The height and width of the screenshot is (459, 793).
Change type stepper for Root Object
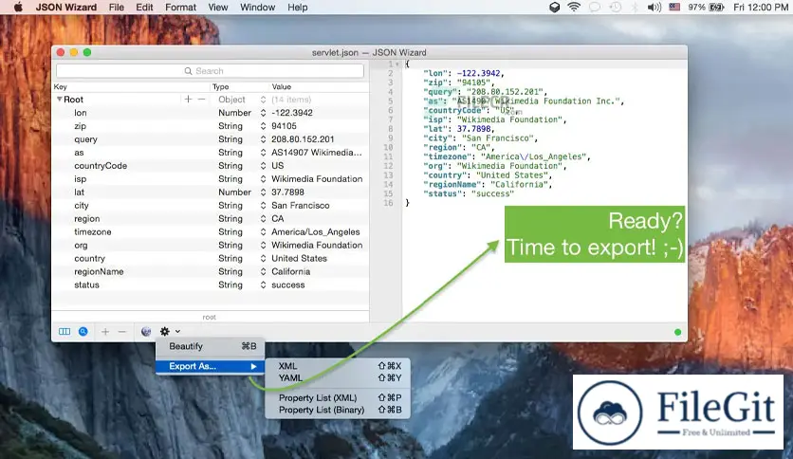click(263, 100)
